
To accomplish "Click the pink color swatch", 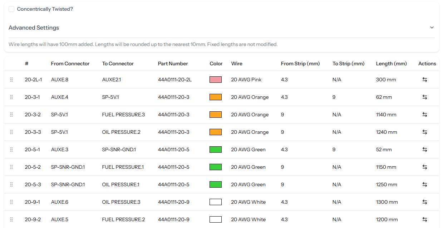I will pos(215,80).
